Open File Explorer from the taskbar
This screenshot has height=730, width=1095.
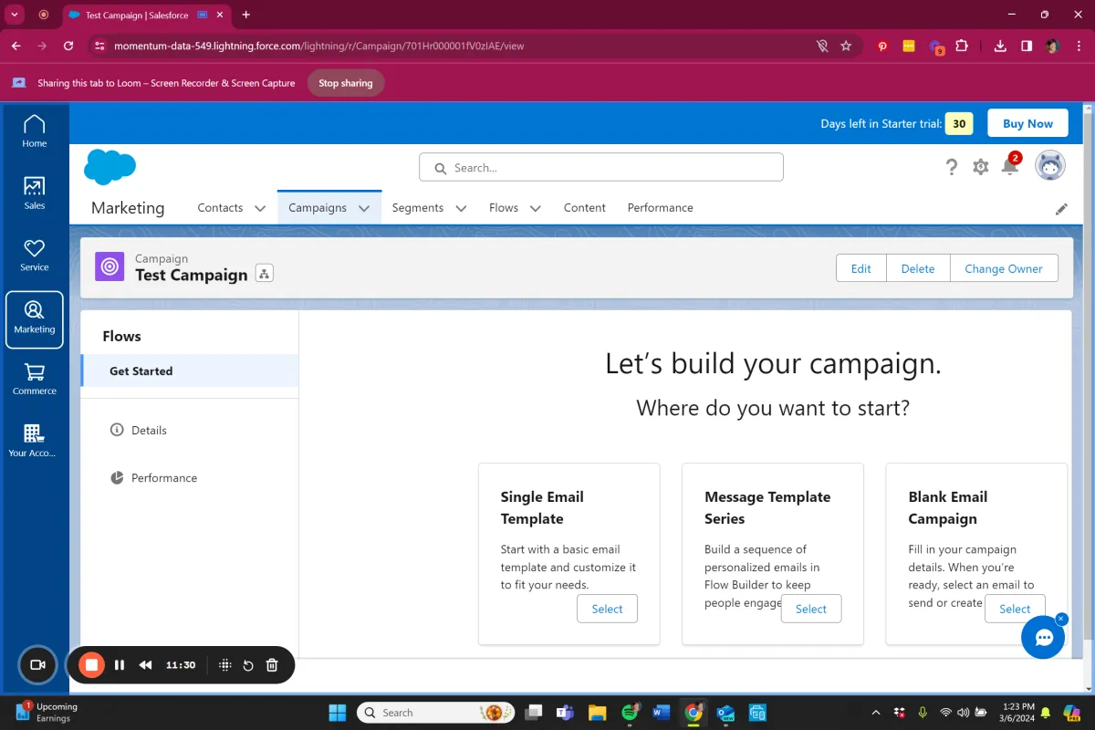(597, 713)
